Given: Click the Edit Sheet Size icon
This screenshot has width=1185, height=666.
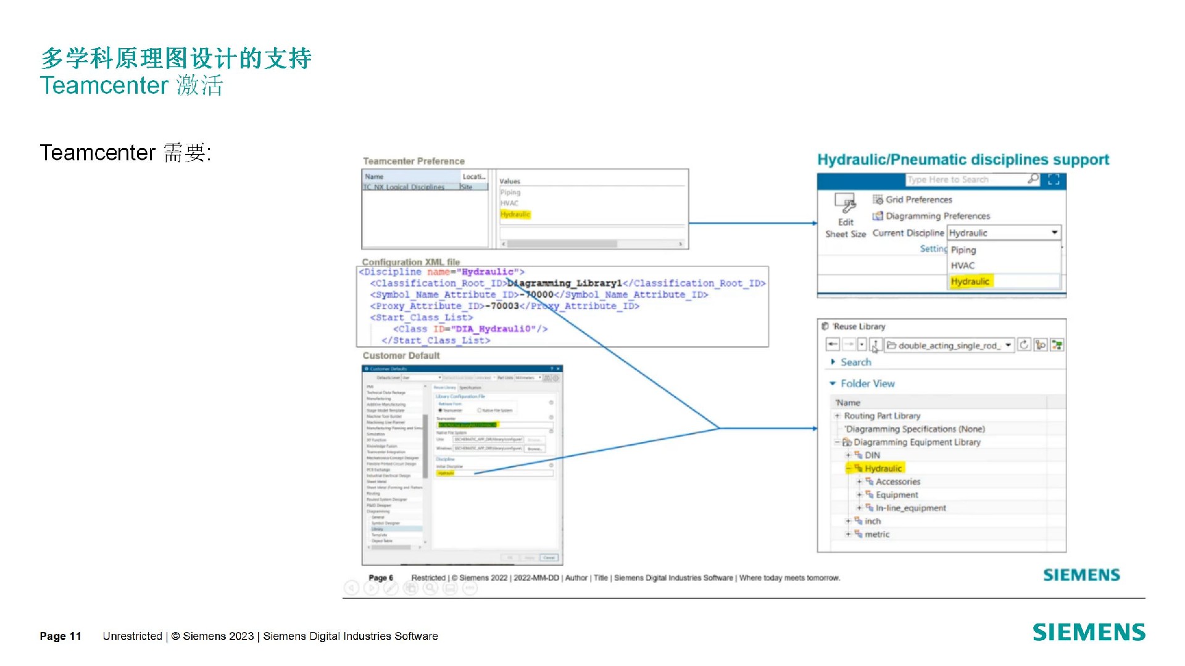Looking at the screenshot, I should [x=845, y=203].
